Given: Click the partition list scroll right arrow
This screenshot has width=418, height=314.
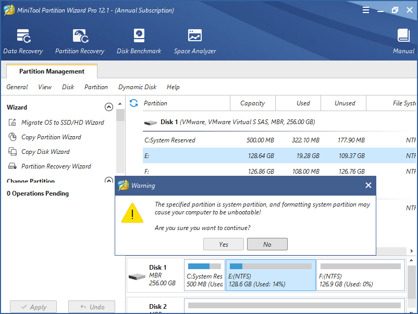Looking at the screenshot, I should 412,251.
